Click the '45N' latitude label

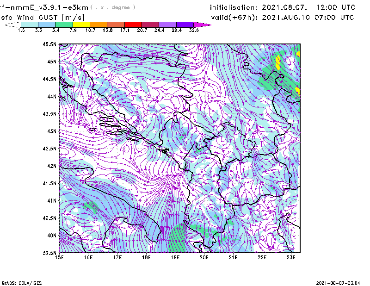[52, 62]
